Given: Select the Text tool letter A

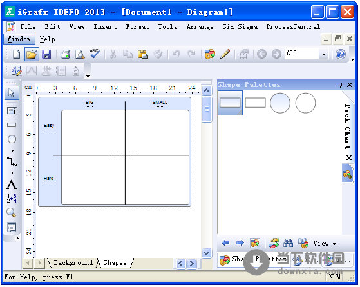Looking at the screenshot, I should pyautogui.click(x=12, y=185).
